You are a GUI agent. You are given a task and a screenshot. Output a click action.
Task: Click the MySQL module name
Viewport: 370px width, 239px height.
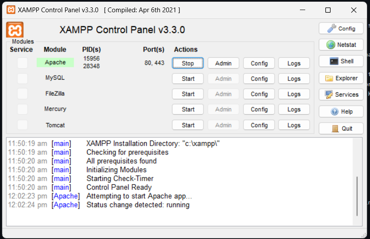(55, 78)
